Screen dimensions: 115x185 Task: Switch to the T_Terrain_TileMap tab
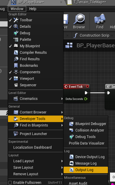[x=90, y=2]
